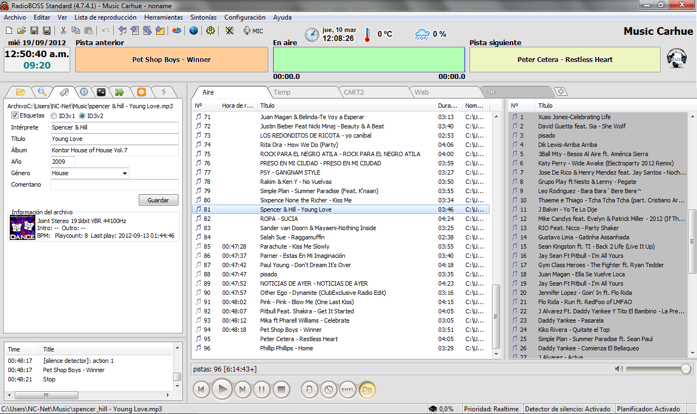Viewport: 697px width, 414px height.
Task: Open the Archivo menu
Action: click(15, 17)
